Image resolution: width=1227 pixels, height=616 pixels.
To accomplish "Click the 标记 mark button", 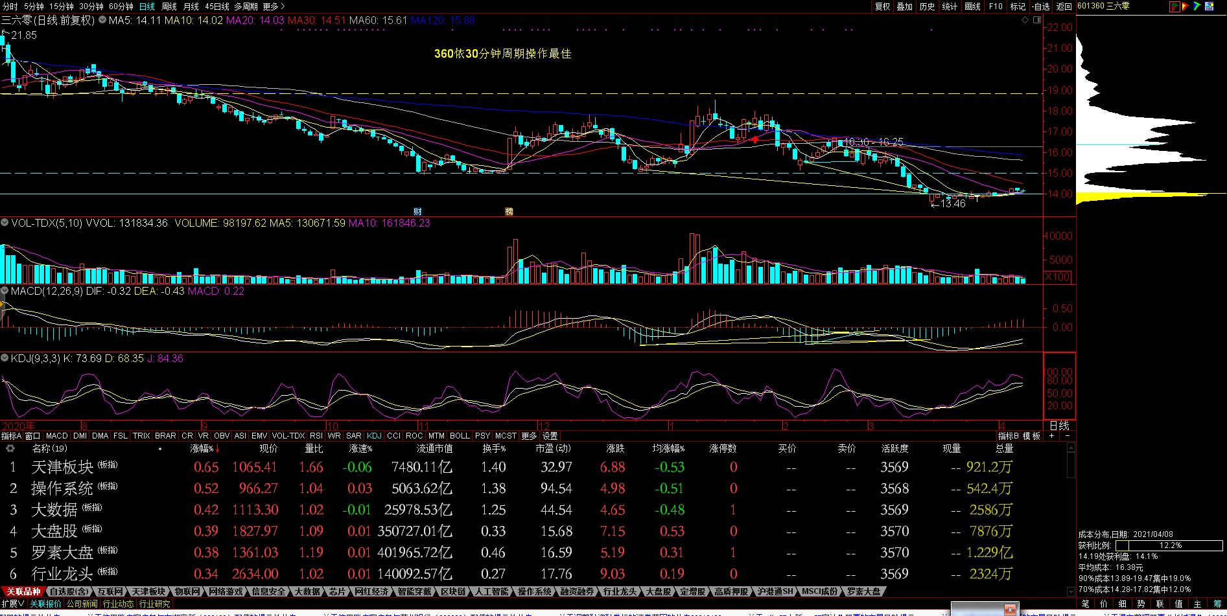I will [x=1018, y=6].
